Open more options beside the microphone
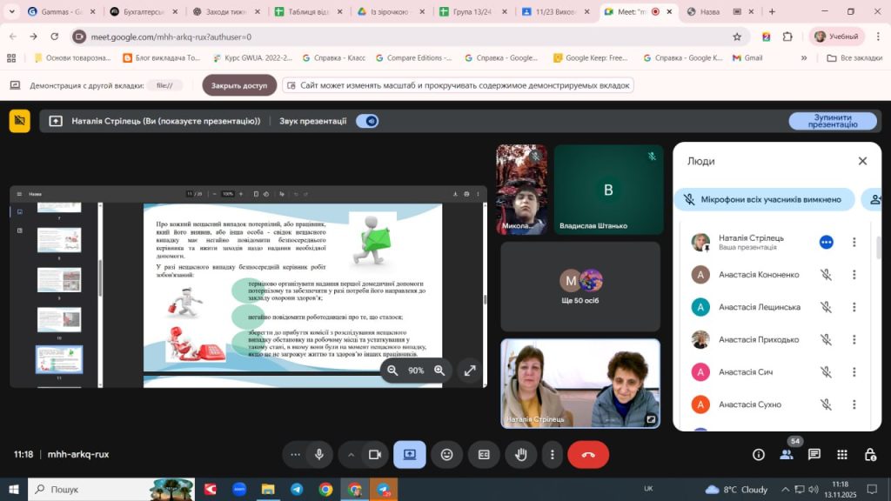The width and height of the screenshot is (891, 501). coord(296,454)
